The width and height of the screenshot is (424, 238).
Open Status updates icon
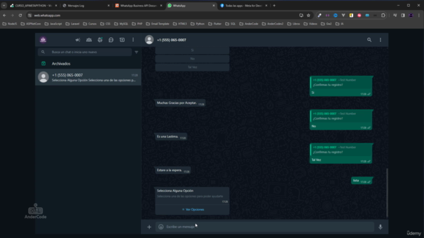[100, 40]
